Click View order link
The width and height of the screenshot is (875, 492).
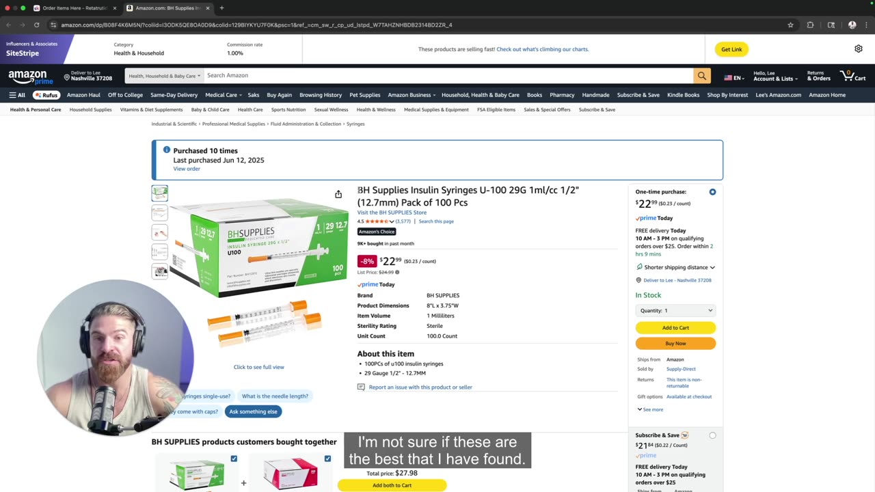point(187,169)
